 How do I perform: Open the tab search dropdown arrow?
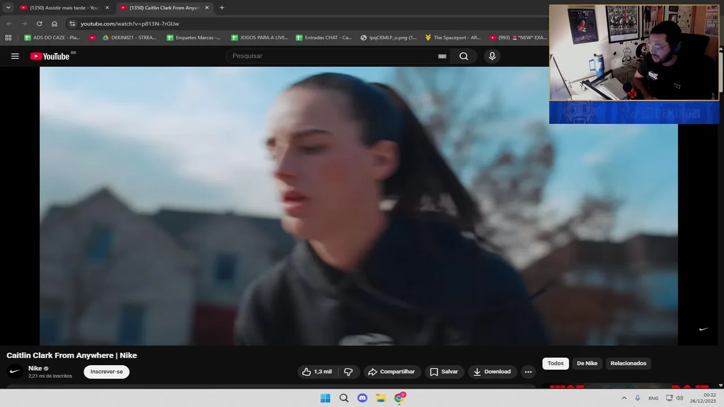[8, 8]
